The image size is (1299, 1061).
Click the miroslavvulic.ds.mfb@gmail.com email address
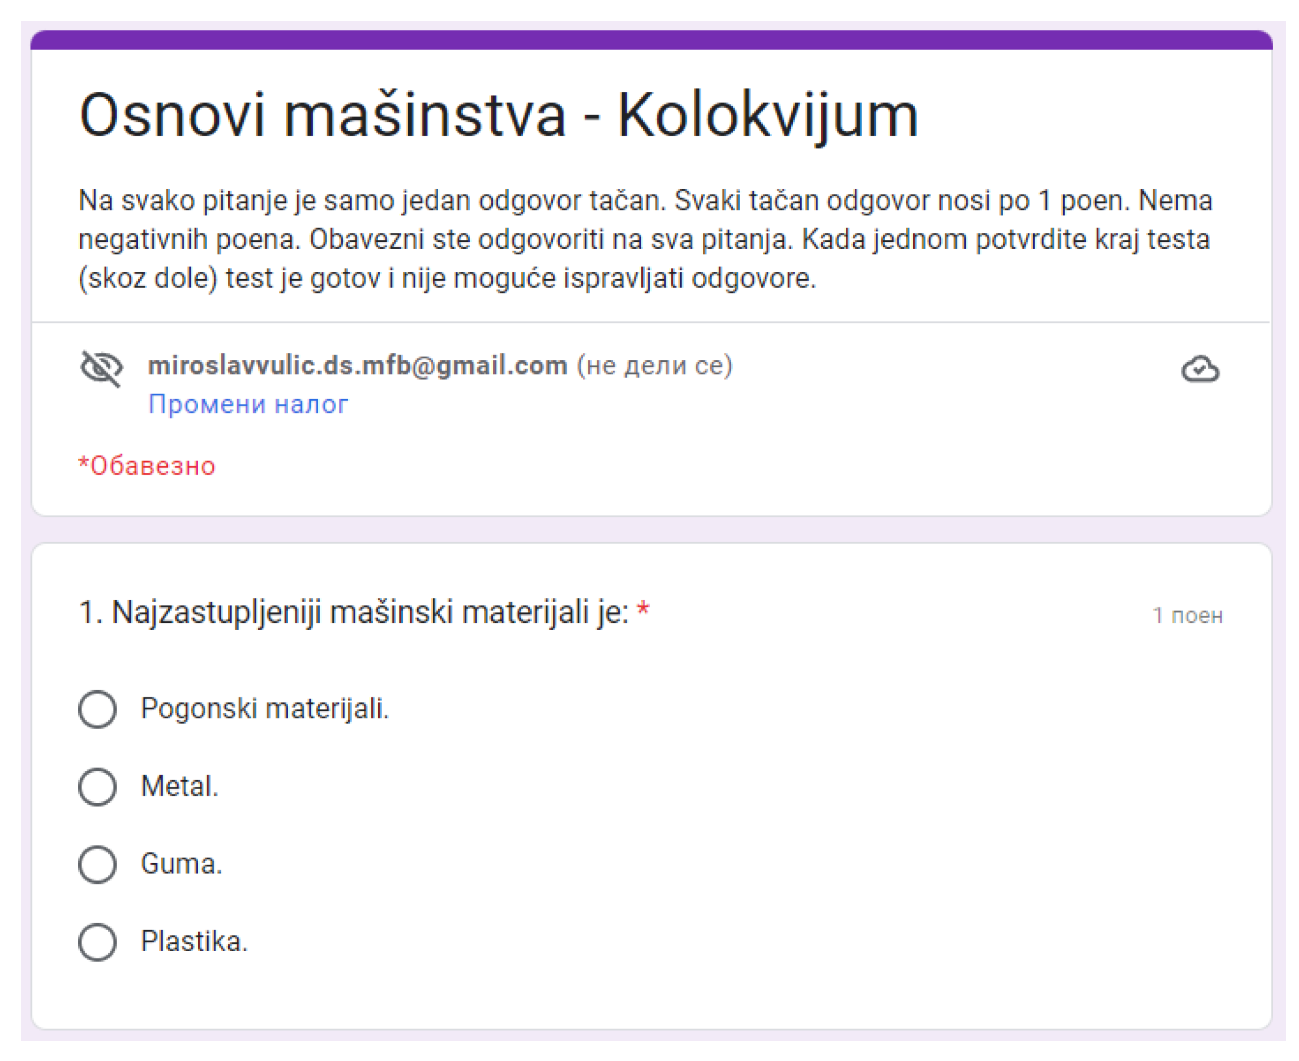358,365
